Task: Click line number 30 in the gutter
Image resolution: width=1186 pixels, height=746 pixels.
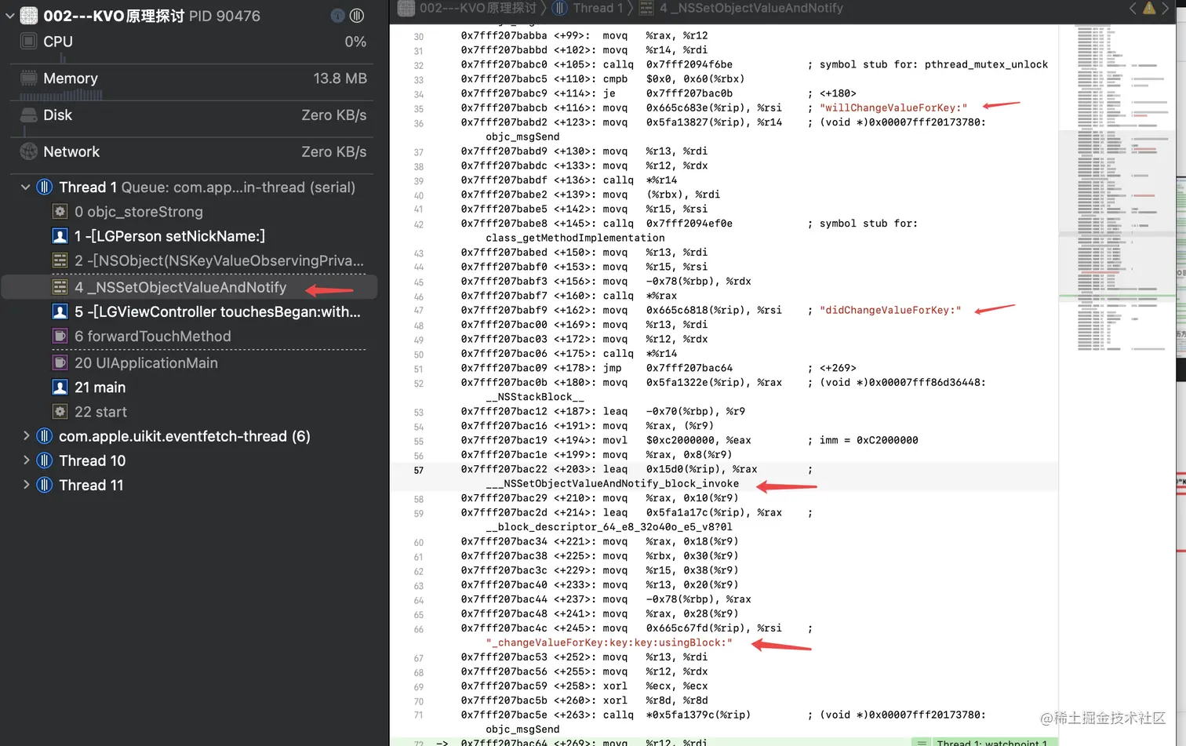Action: [418, 37]
